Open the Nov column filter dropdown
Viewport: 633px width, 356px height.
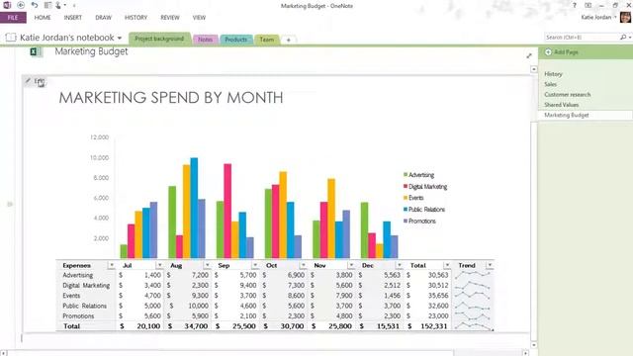tap(351, 265)
